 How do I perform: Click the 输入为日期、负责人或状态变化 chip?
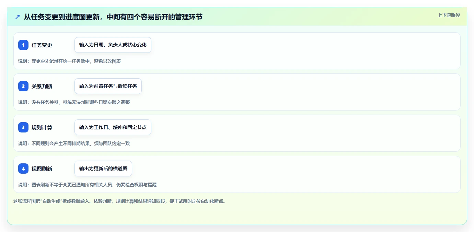pyautogui.click(x=113, y=45)
